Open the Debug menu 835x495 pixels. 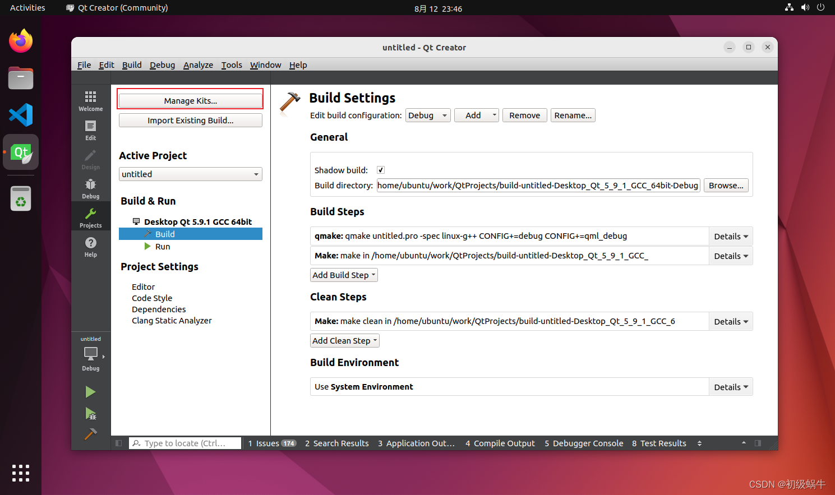pyautogui.click(x=163, y=65)
